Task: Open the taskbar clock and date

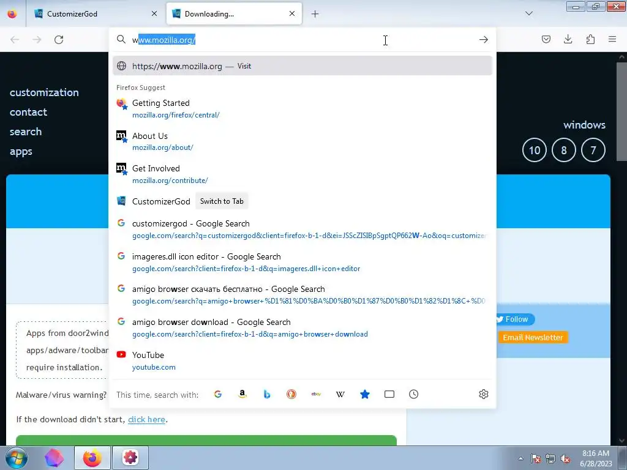Action: (595, 458)
